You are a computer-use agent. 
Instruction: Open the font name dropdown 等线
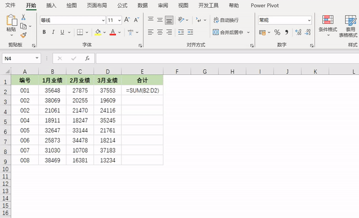click(103, 20)
